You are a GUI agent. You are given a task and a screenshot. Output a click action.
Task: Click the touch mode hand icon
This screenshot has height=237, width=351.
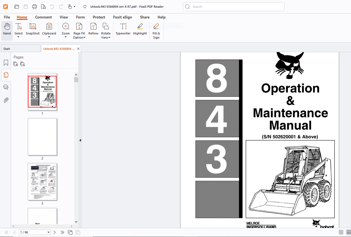coord(70,7)
